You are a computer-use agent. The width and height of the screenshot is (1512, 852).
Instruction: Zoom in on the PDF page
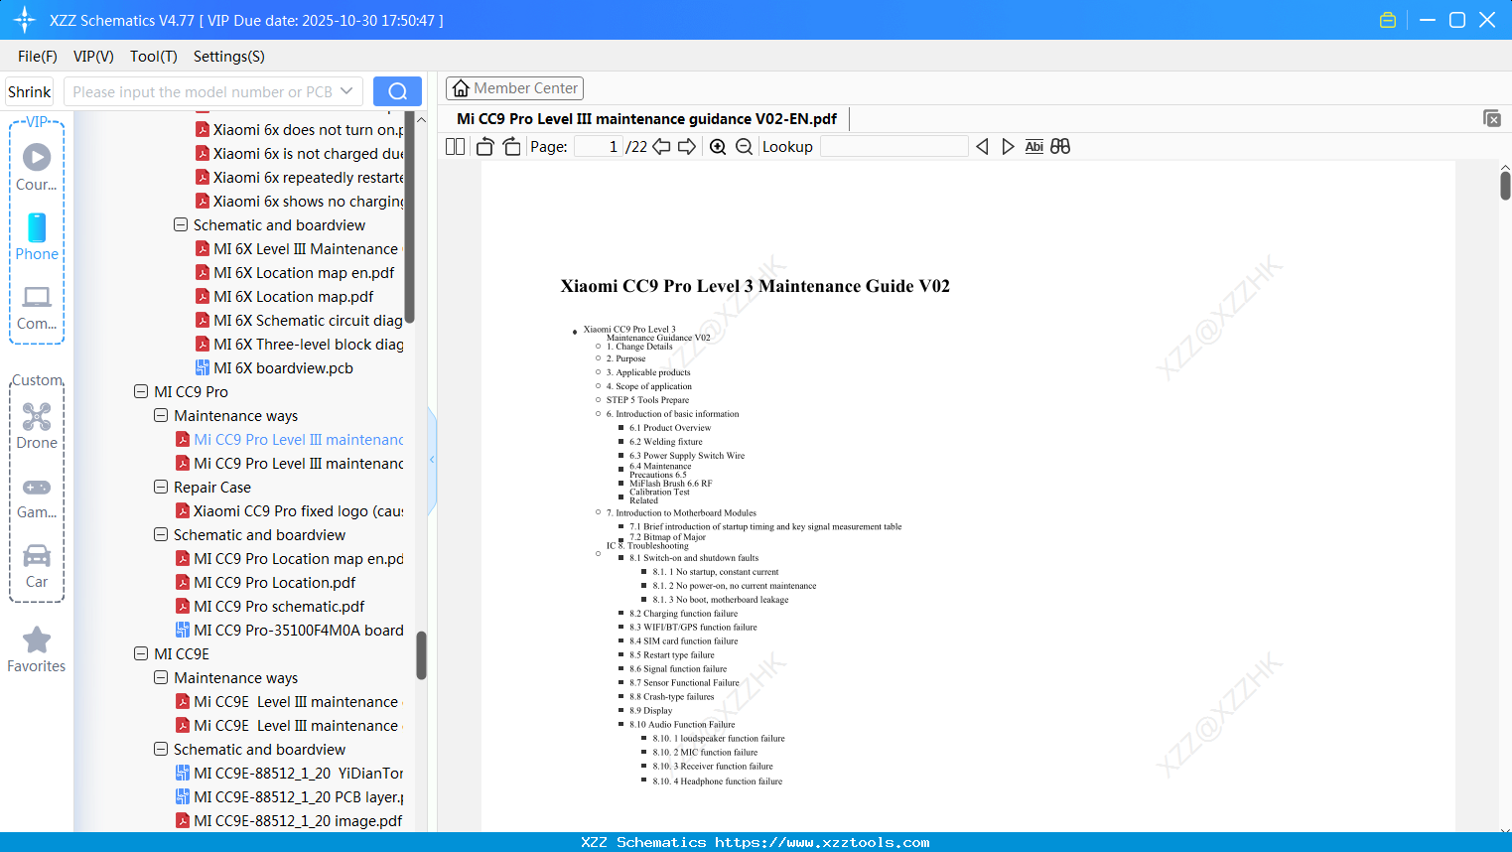click(x=717, y=146)
